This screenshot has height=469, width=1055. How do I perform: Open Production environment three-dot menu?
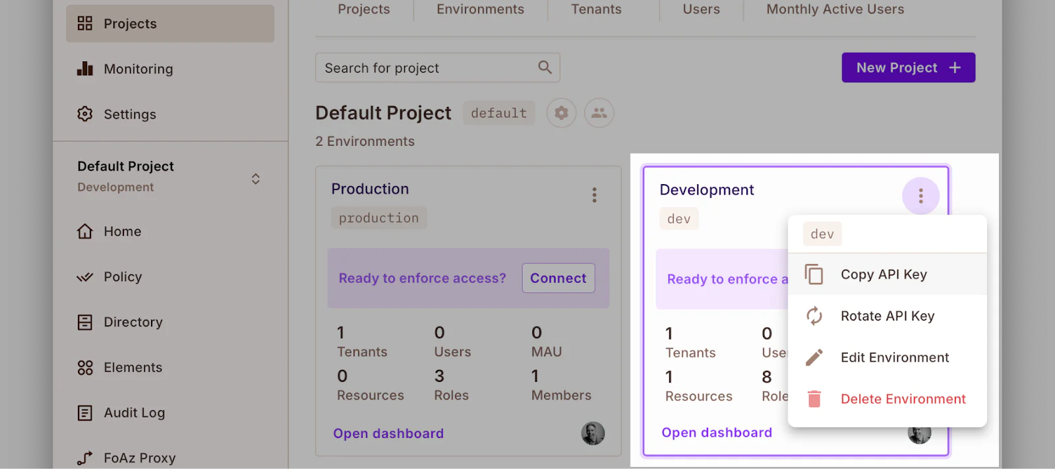coord(594,195)
